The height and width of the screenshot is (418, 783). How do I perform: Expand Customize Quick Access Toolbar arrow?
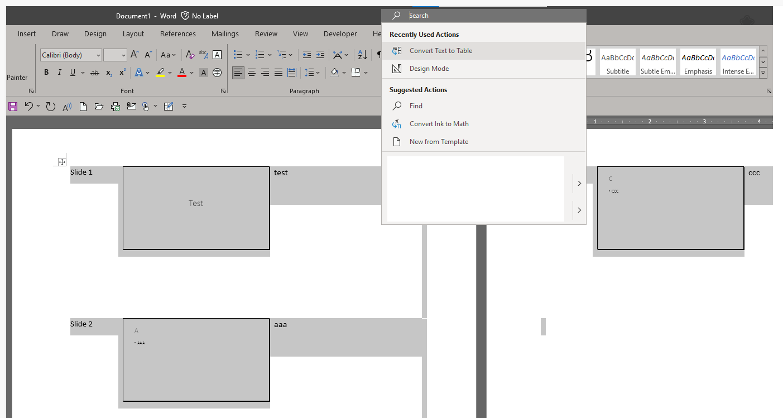pyautogui.click(x=184, y=106)
